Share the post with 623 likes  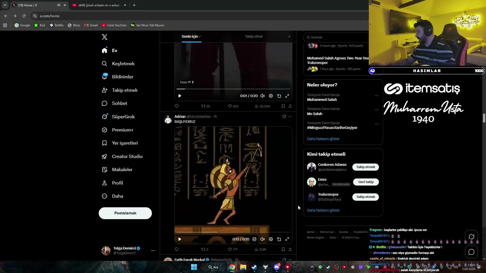click(x=290, y=106)
